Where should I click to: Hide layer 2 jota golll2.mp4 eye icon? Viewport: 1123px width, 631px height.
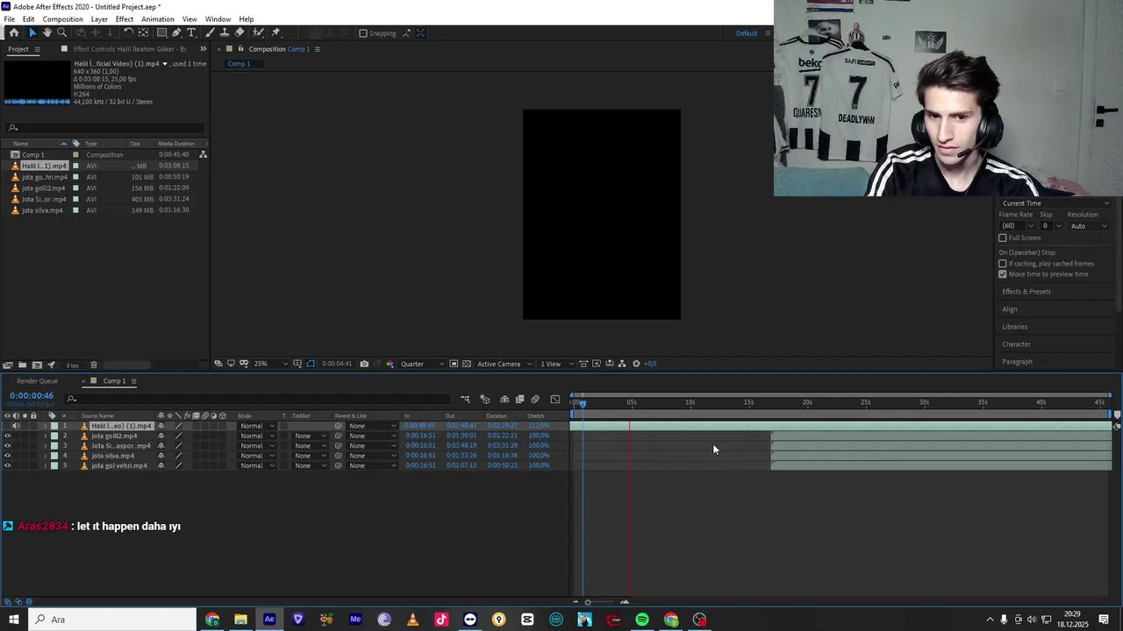coord(7,436)
